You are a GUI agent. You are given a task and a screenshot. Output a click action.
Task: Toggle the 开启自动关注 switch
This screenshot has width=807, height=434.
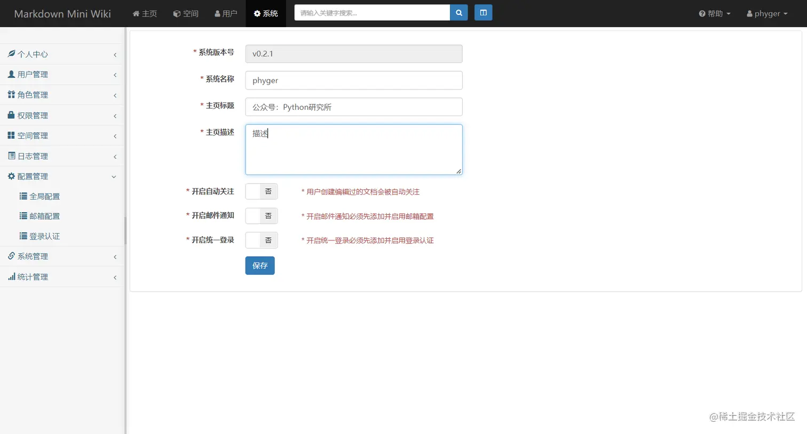pyautogui.click(x=262, y=191)
